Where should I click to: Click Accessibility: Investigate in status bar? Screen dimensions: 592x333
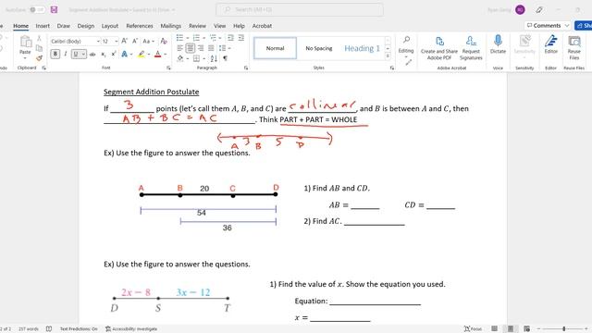(x=131, y=329)
